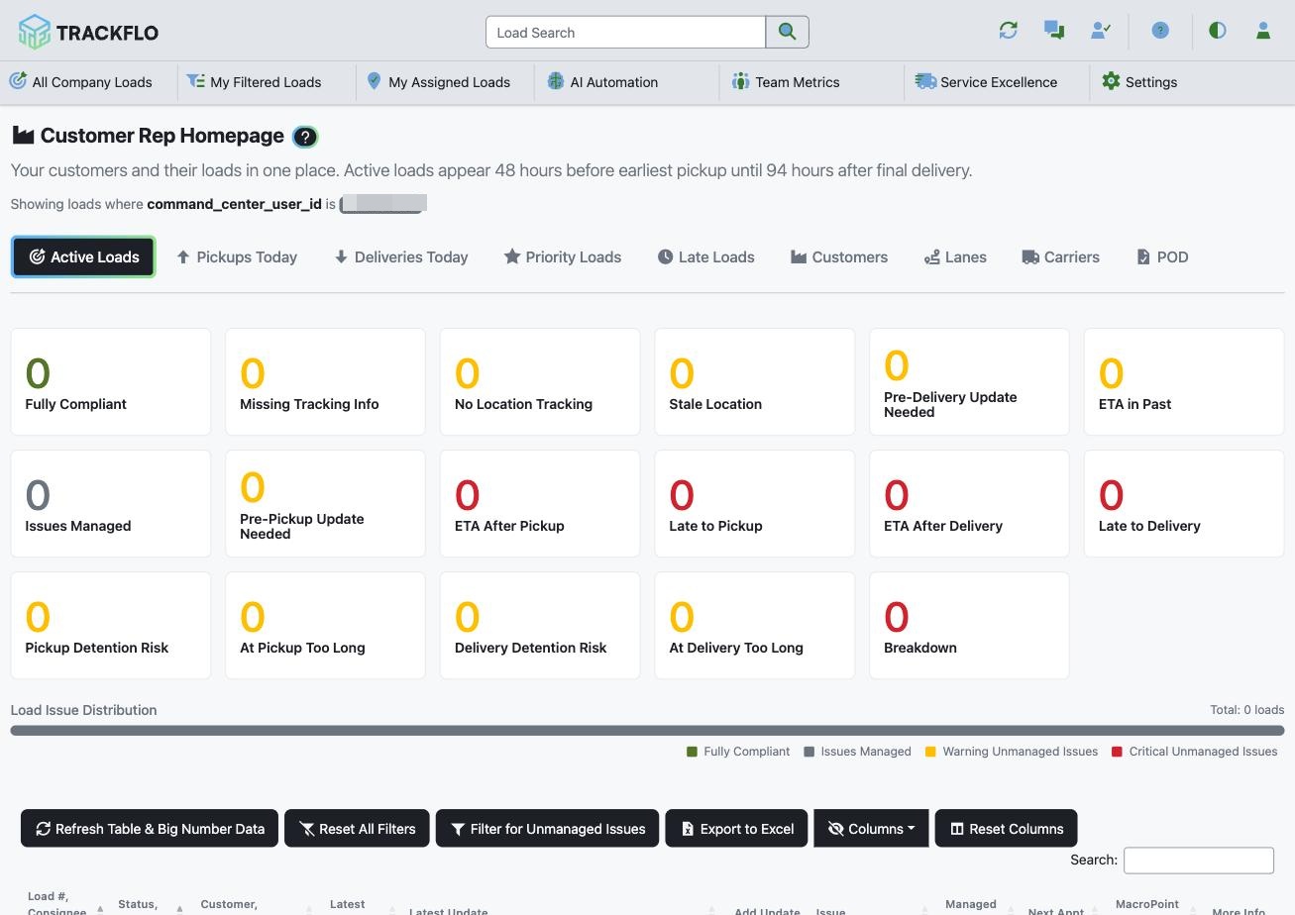Click the user check icon in header
The image size is (1295, 915).
pos(1100,31)
